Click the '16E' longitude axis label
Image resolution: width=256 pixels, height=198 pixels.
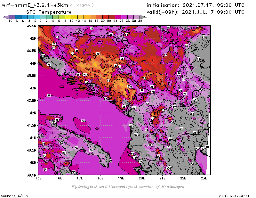click(x=59, y=178)
